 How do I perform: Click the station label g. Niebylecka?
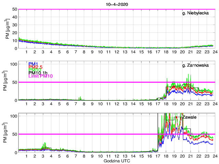pos(195,13)
